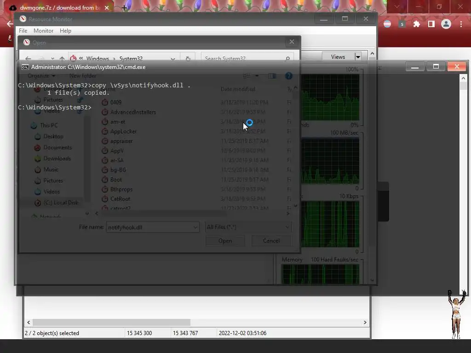Open Downloads in the navigation pane
The width and height of the screenshot is (471, 353).
point(57,159)
